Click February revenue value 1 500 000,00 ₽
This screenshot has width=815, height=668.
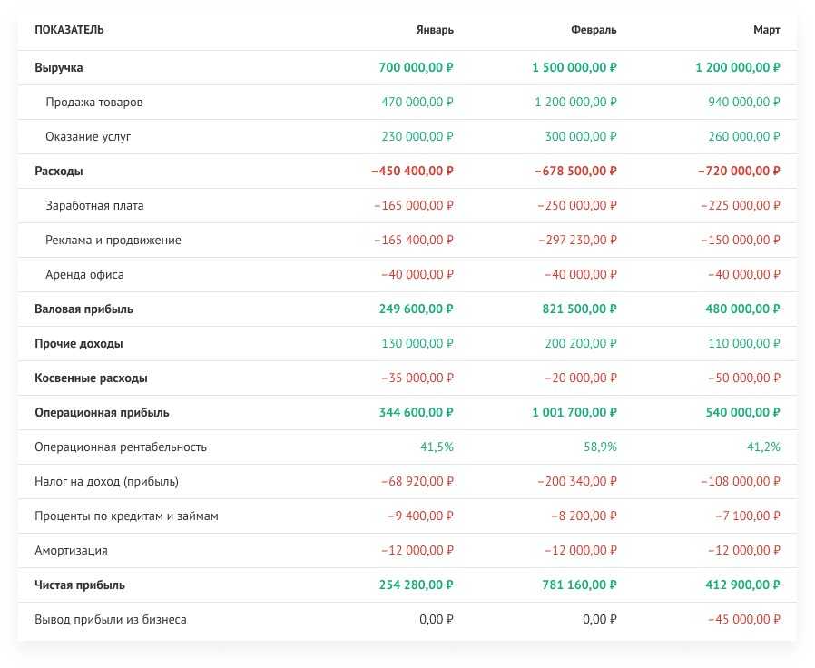pyautogui.click(x=574, y=68)
